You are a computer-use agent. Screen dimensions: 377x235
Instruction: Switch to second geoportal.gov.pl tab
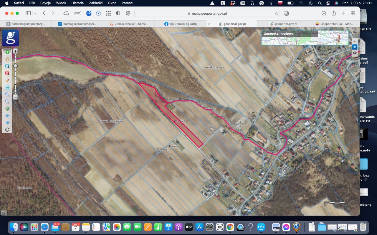[x=283, y=24]
